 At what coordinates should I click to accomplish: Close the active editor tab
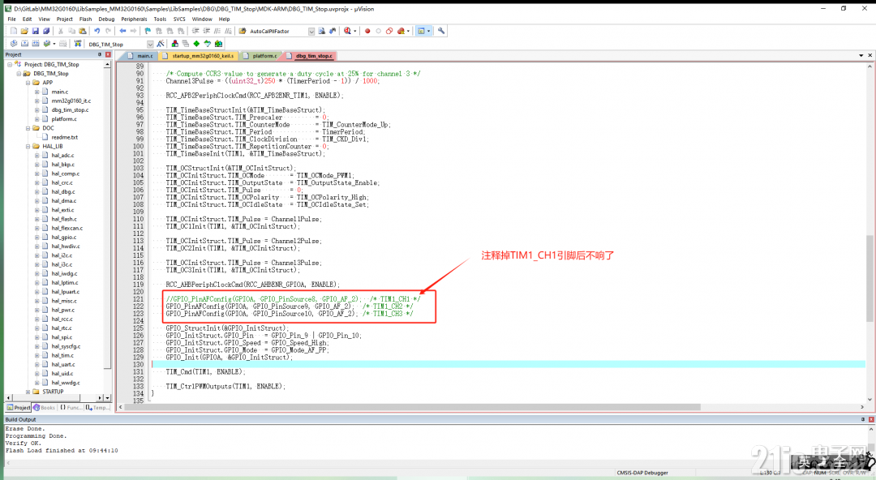870,55
